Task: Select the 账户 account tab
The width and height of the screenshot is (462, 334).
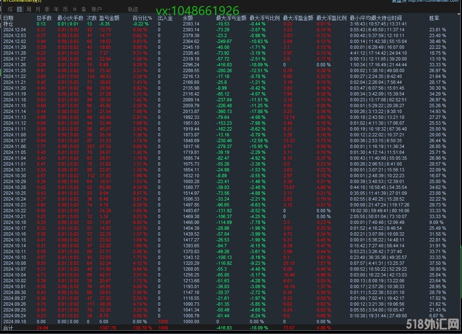Action: point(96,10)
